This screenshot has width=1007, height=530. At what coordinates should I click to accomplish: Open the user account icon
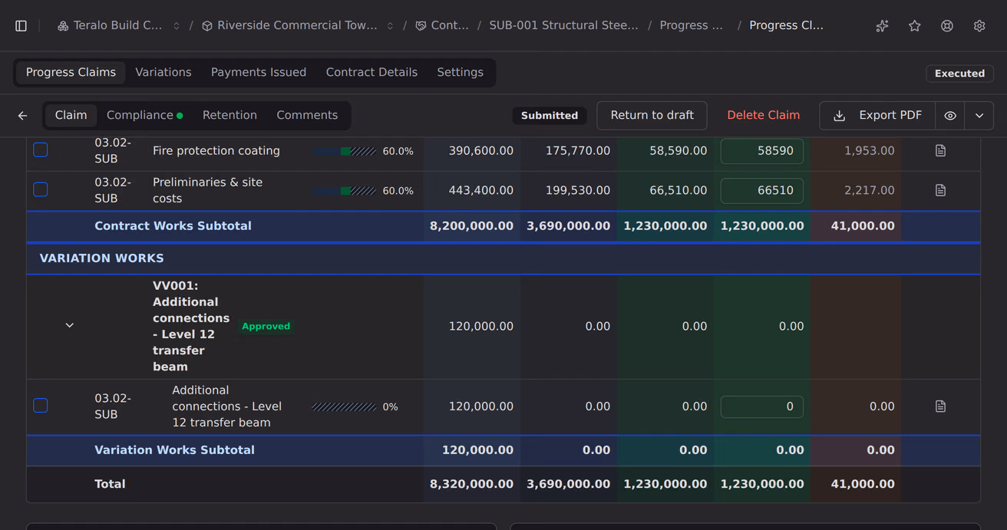[x=947, y=26]
